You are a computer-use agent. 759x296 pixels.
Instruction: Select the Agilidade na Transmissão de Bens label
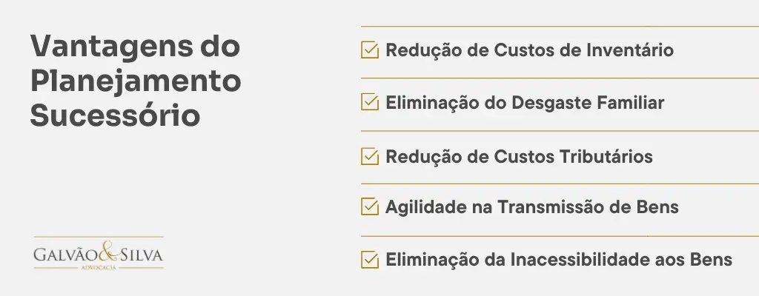pos(532,207)
